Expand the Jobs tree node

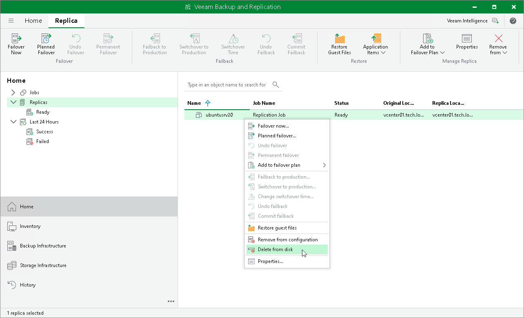[13, 93]
